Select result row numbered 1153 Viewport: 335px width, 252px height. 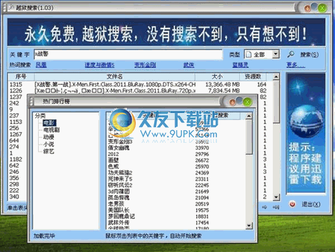(16, 122)
